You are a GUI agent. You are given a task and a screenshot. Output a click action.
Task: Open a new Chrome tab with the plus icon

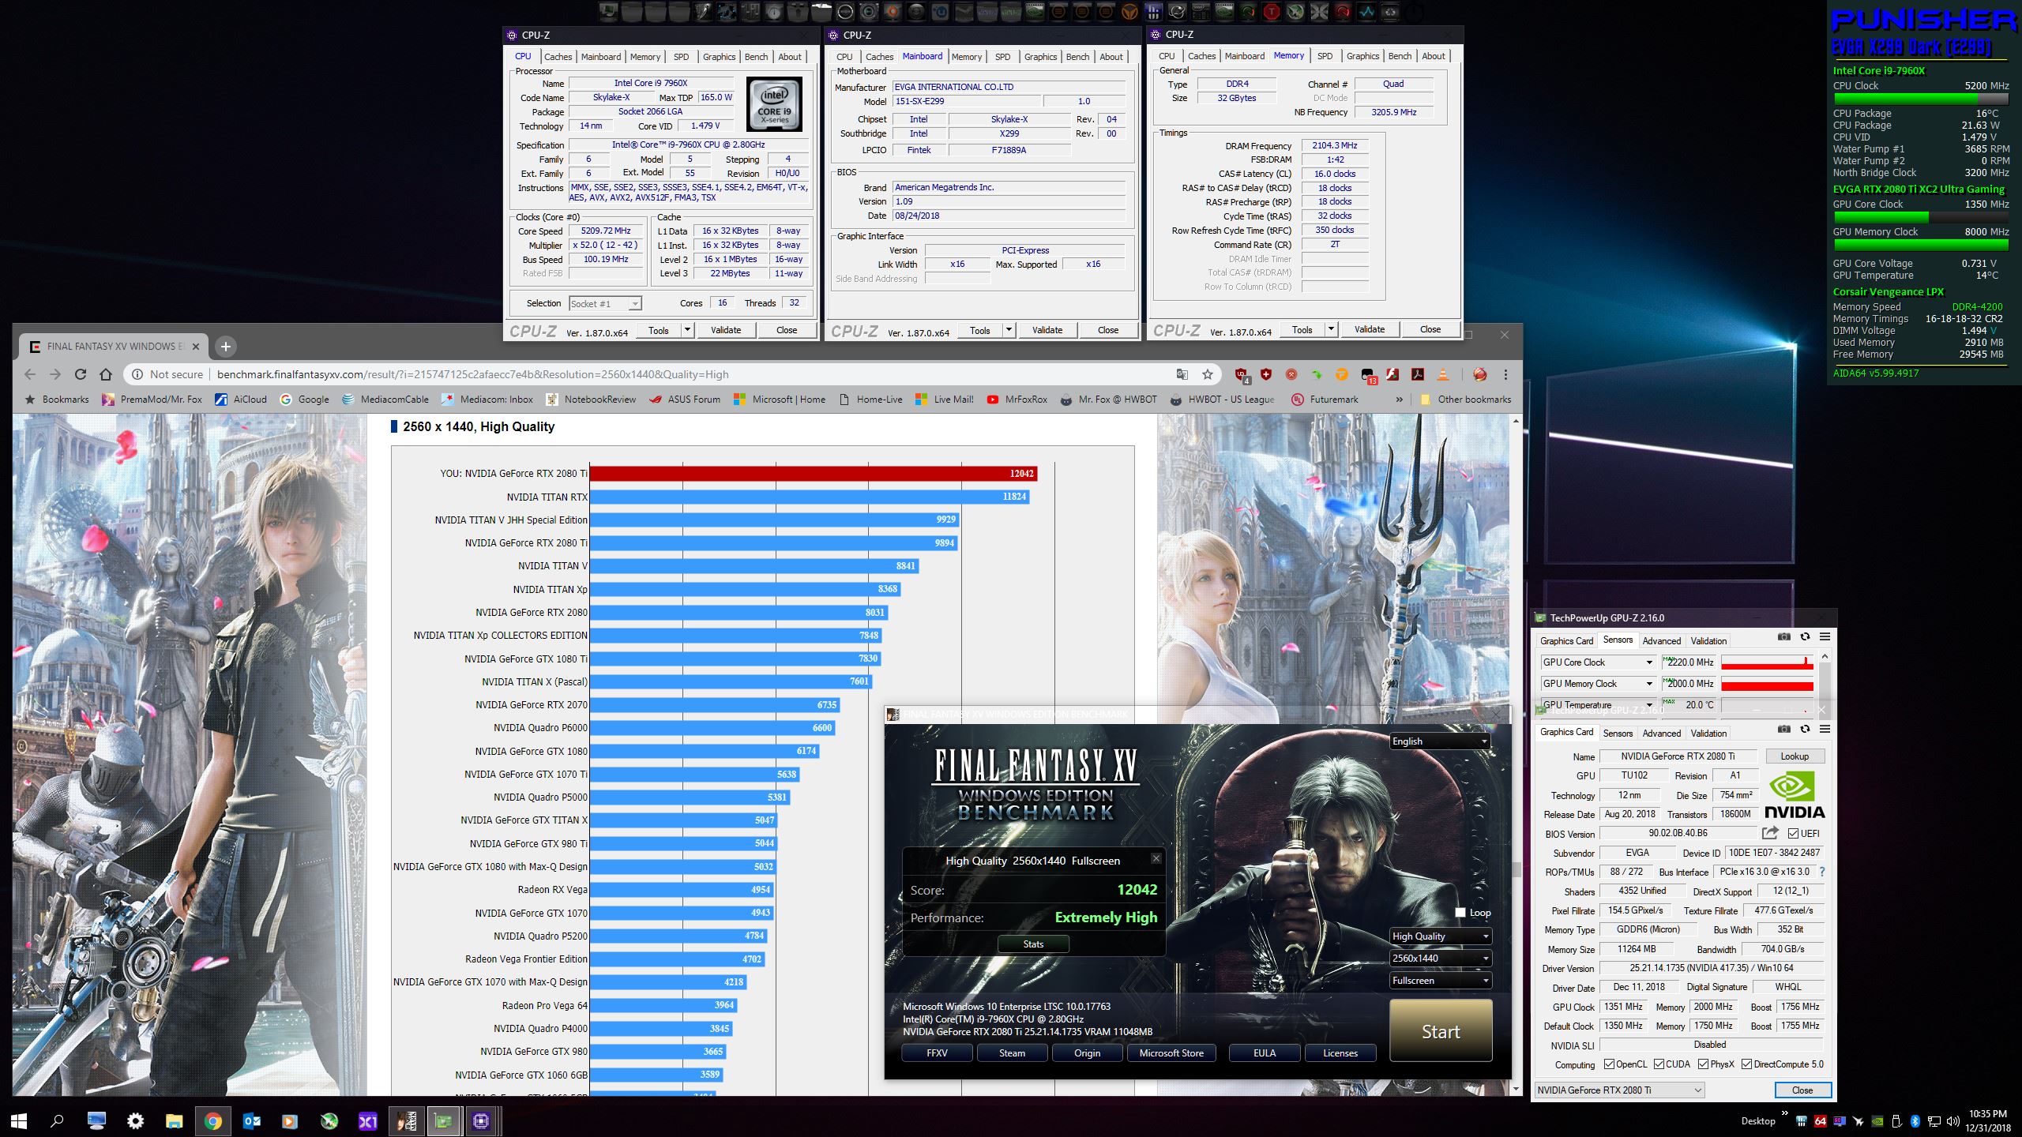[225, 347]
